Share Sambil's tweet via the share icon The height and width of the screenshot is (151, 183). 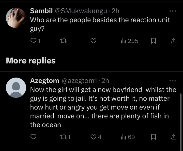tap(174, 41)
